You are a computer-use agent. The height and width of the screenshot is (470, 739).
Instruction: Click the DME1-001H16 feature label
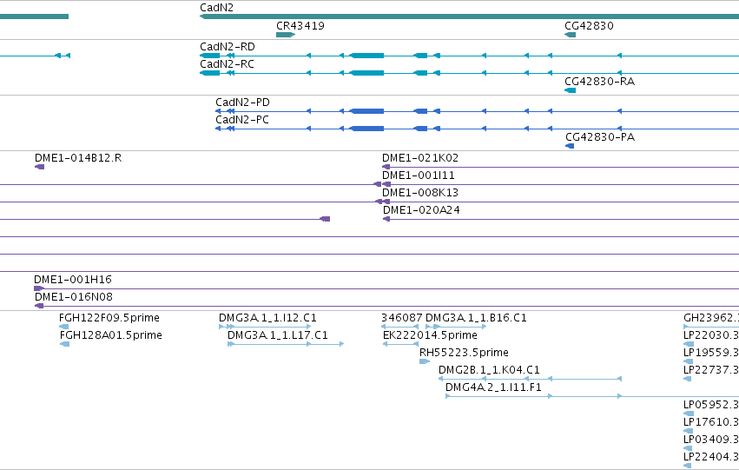73,280
